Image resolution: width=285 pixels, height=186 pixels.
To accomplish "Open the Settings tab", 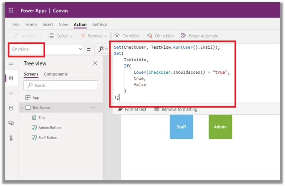I will (x=100, y=25).
